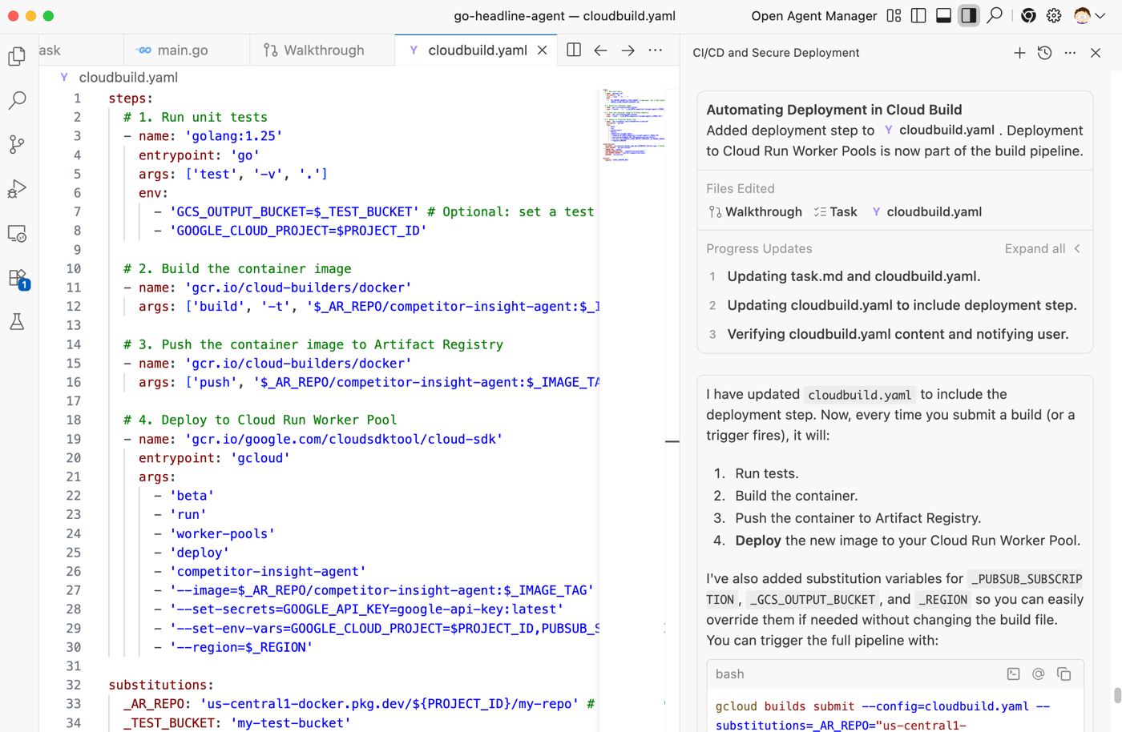Open the Explorer view in activity bar

click(x=17, y=56)
